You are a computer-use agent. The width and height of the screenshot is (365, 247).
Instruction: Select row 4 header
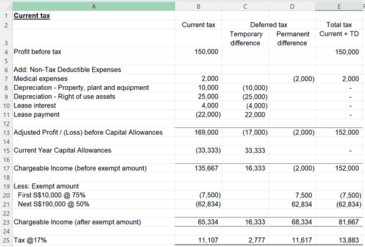[x=6, y=52]
